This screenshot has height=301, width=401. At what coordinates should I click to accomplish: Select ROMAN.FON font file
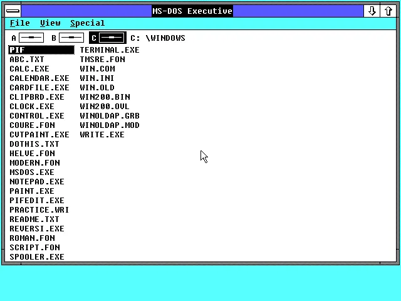tap(32, 238)
